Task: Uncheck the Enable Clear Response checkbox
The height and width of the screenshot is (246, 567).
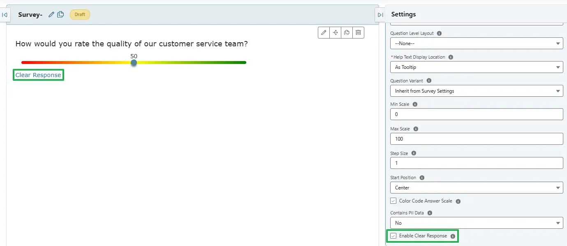Action: pyautogui.click(x=393, y=236)
